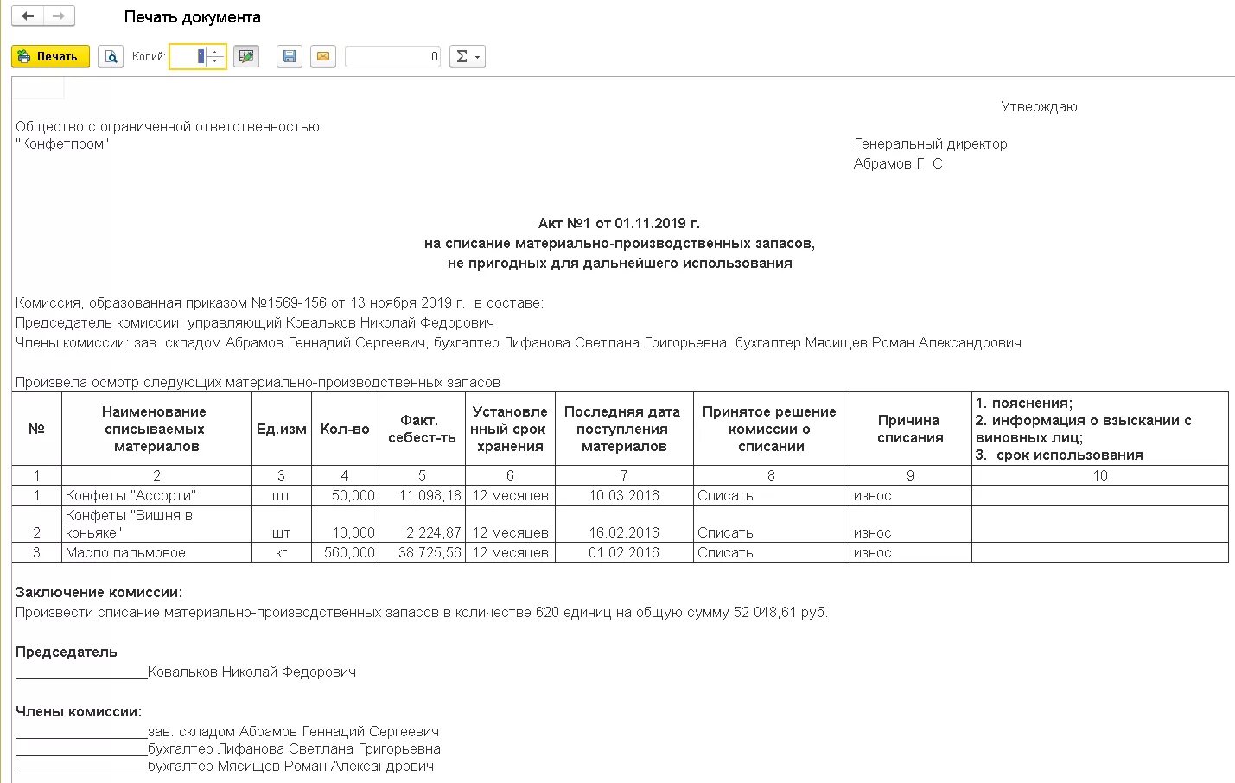
Task: Click cell 'Конфеты "Ассорти"'
Action: [x=156, y=495]
